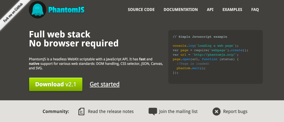284x122 pixels.
Task: Select the Report bugs link
Action: coord(235,112)
